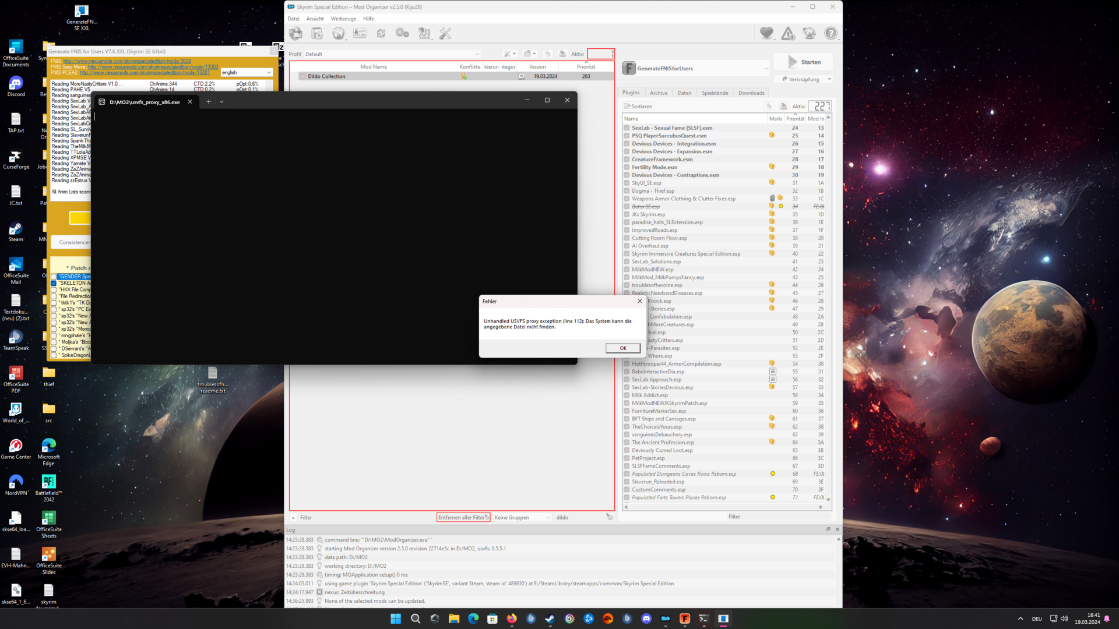Toggle SKELETON patch checkbox in FNIS
Viewport: 1119px width, 629px height.
pos(54,283)
